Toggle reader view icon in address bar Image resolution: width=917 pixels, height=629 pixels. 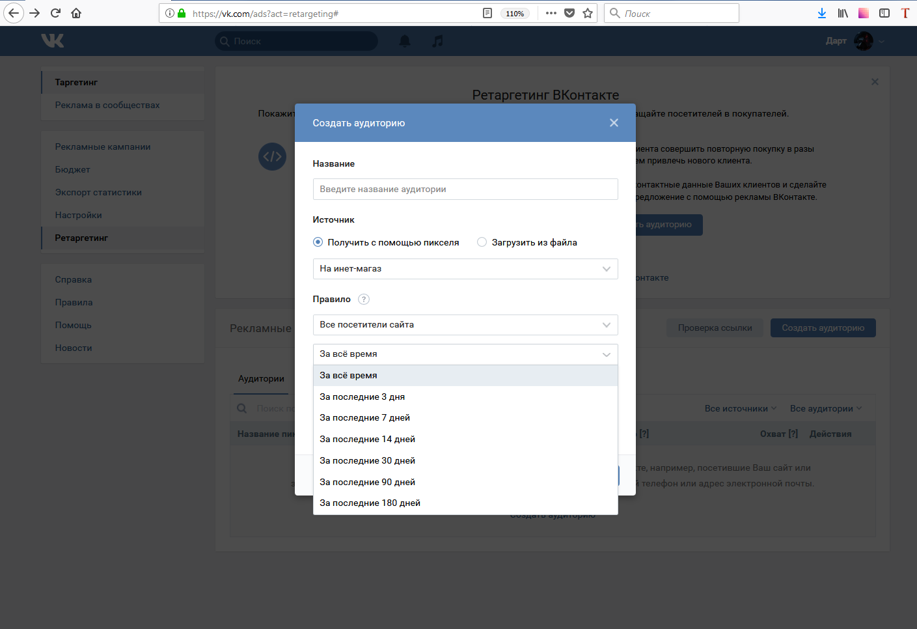487,13
